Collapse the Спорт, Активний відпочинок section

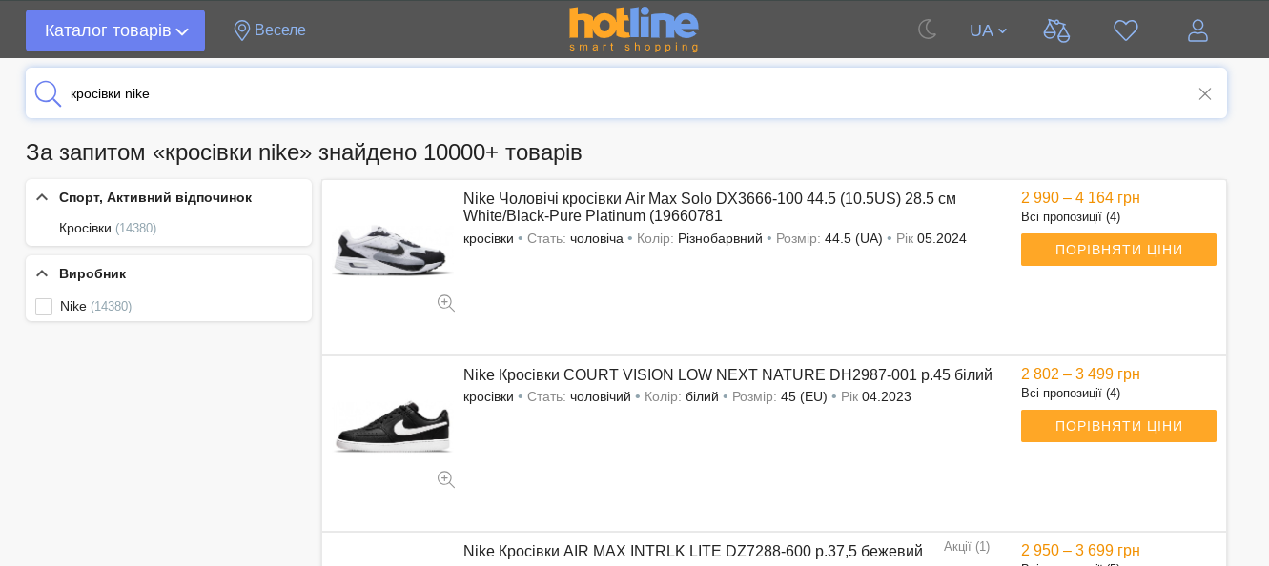[x=42, y=197]
